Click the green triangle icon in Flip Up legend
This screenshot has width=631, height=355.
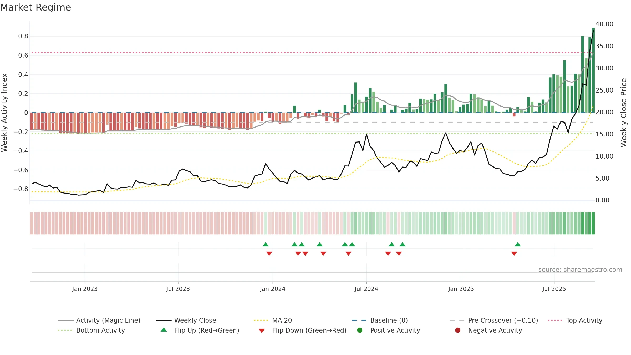[164, 330]
